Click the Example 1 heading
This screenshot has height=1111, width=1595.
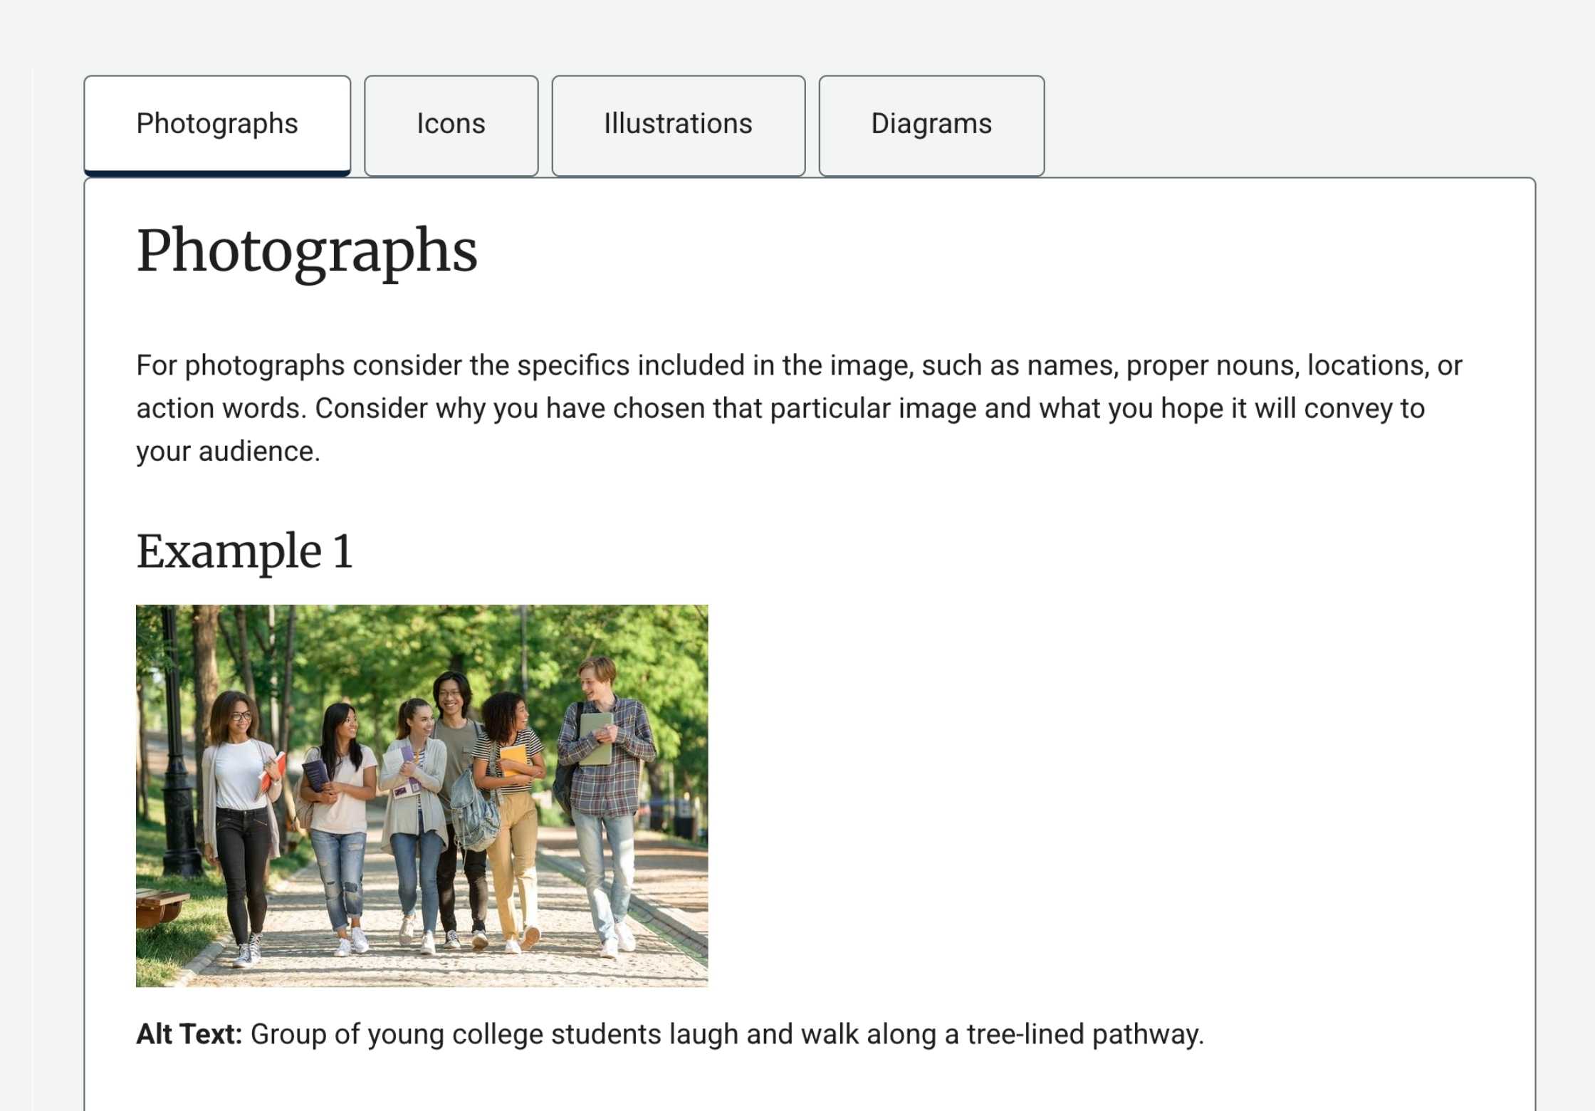pos(244,551)
